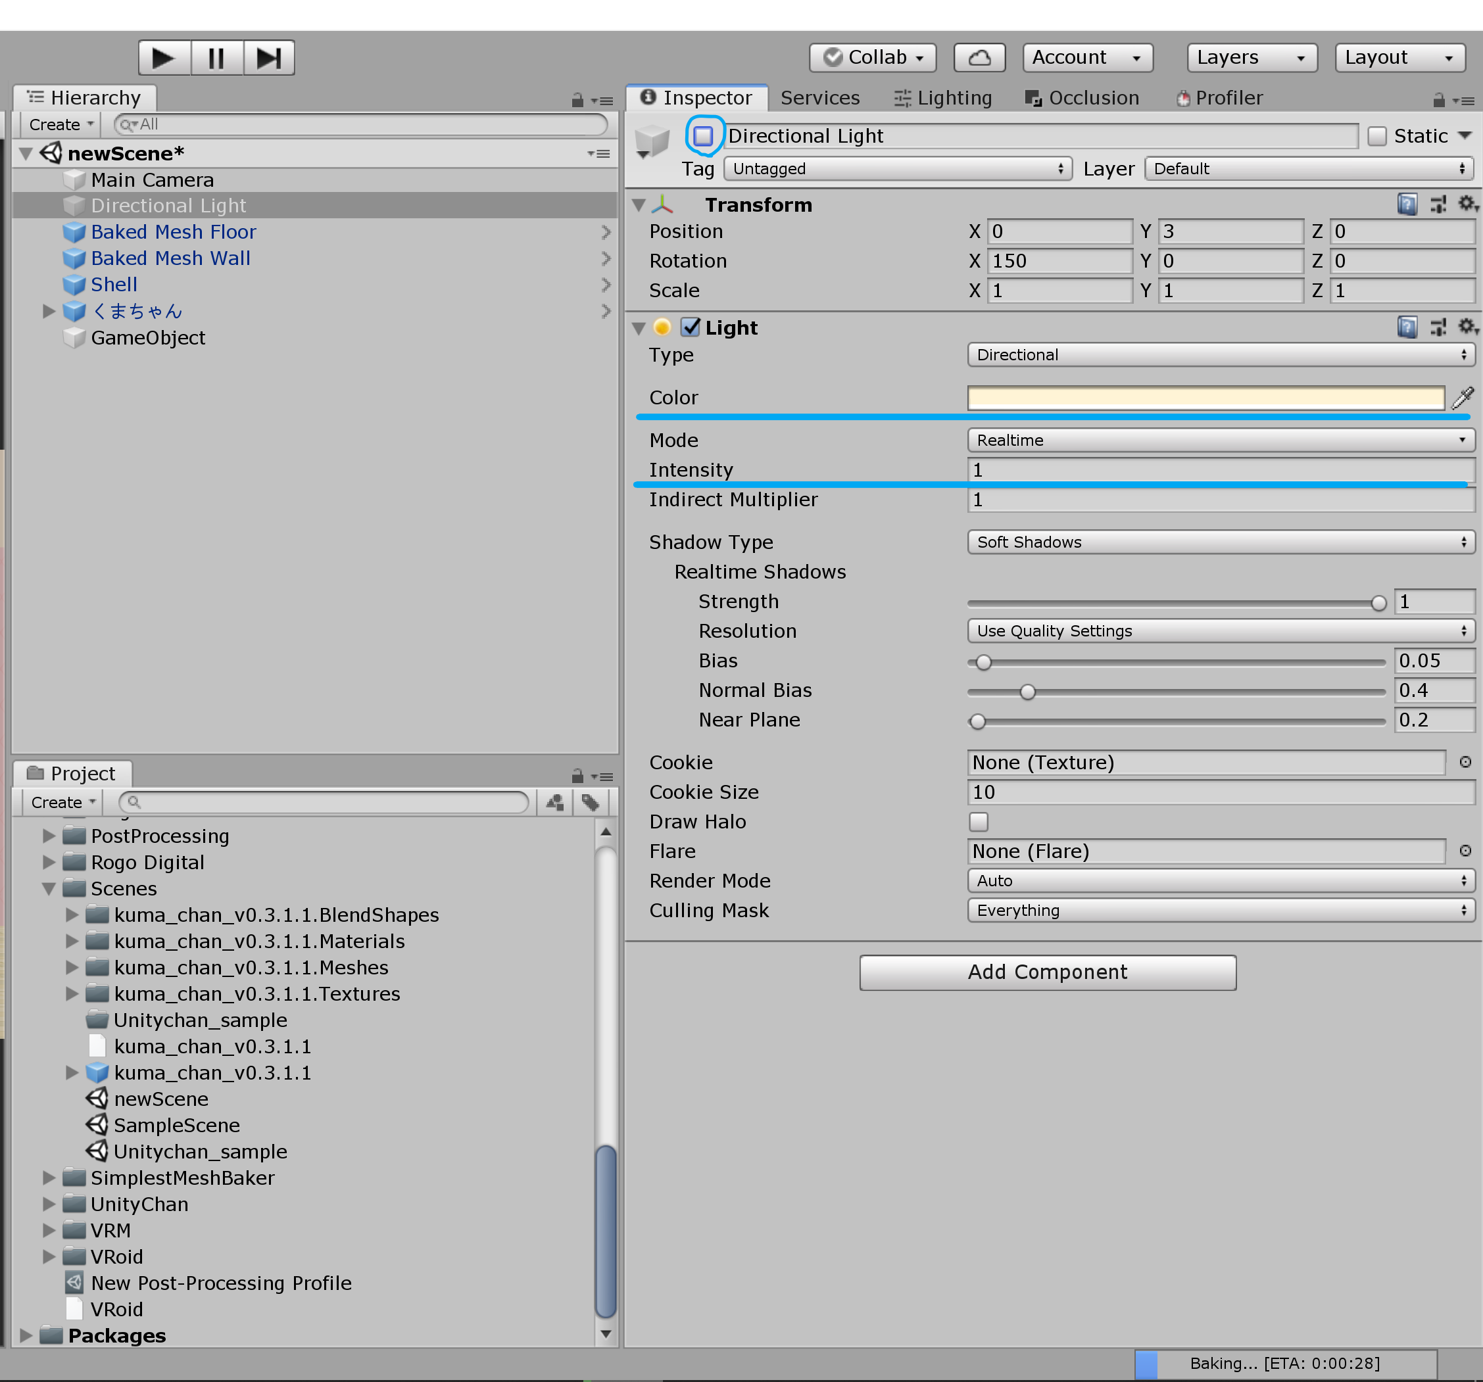Click the Collab button
Viewport: 1483px width, 1382px height.
coord(873,57)
